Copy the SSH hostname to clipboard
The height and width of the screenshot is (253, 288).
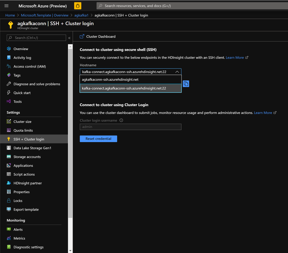coord(186,84)
